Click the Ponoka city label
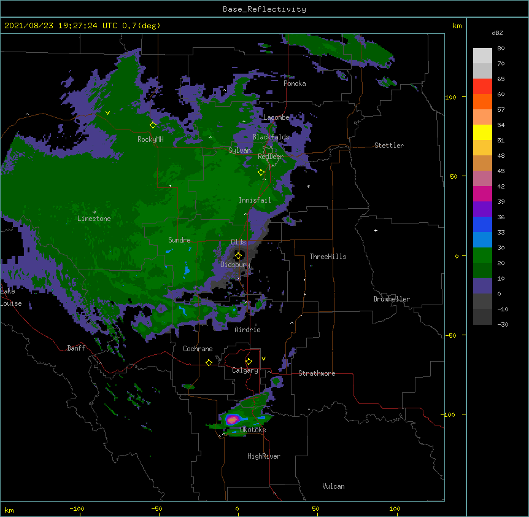Screen dimensions: 529x517 click(x=295, y=84)
